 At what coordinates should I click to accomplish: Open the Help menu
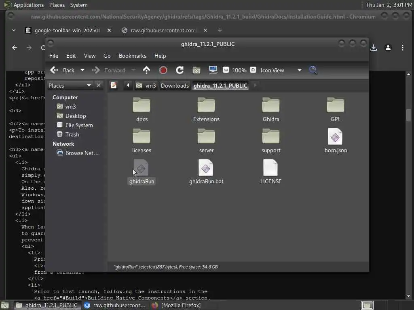tap(160, 56)
